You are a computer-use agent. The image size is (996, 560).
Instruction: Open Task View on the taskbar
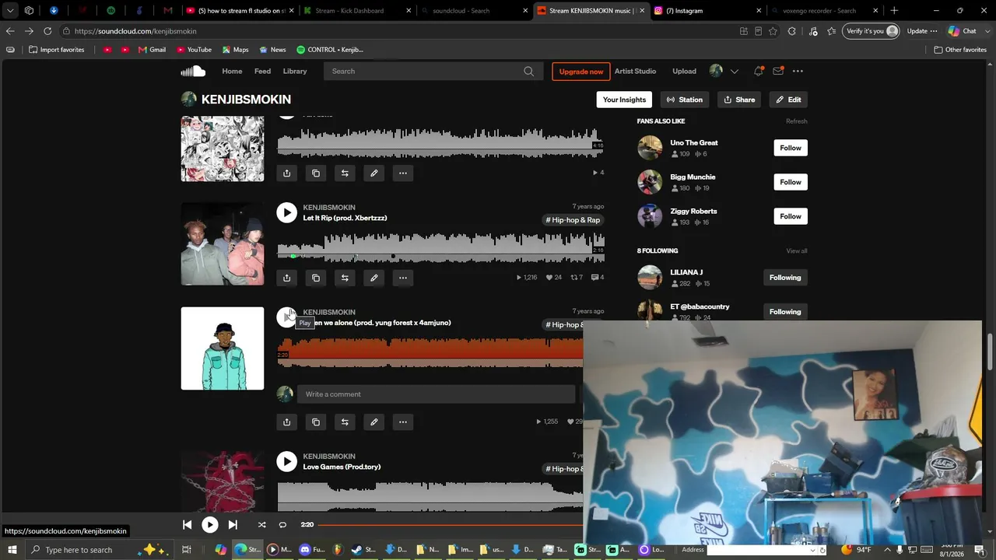(186, 550)
